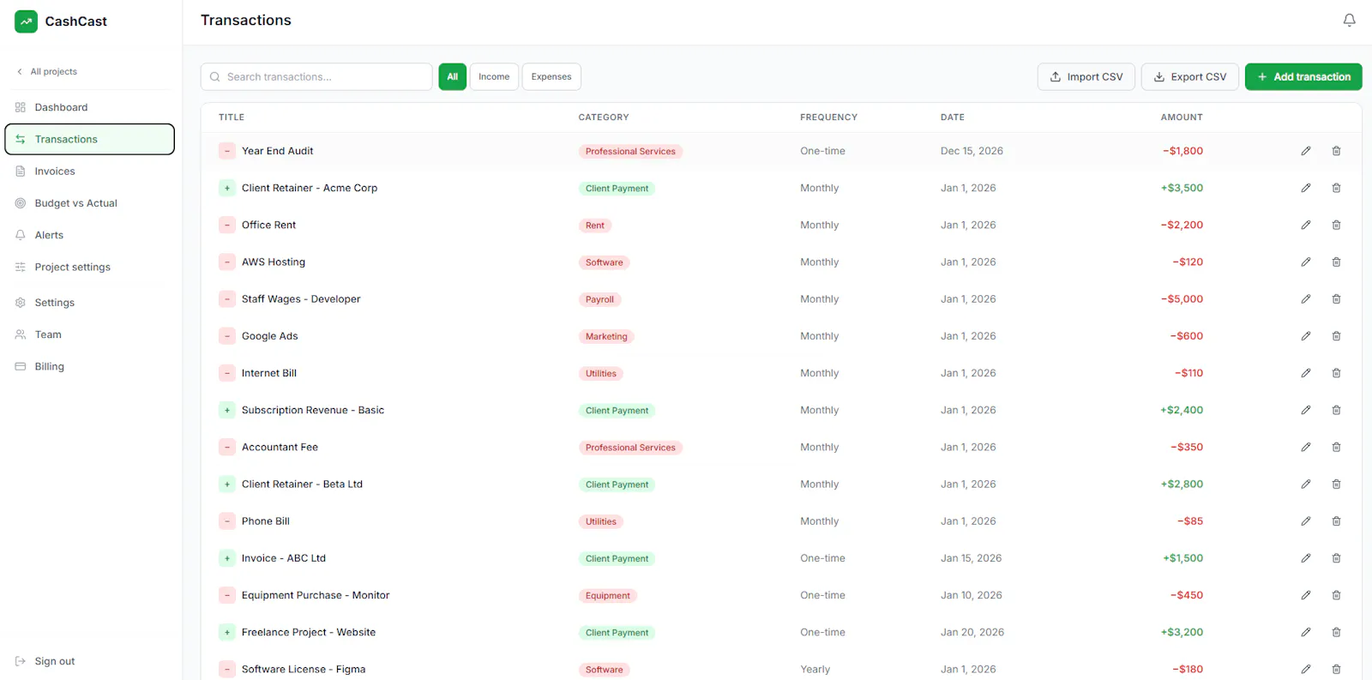Click the income plus badge on Invoice - ABC Ltd
This screenshot has width=1372, height=680.
(x=227, y=558)
